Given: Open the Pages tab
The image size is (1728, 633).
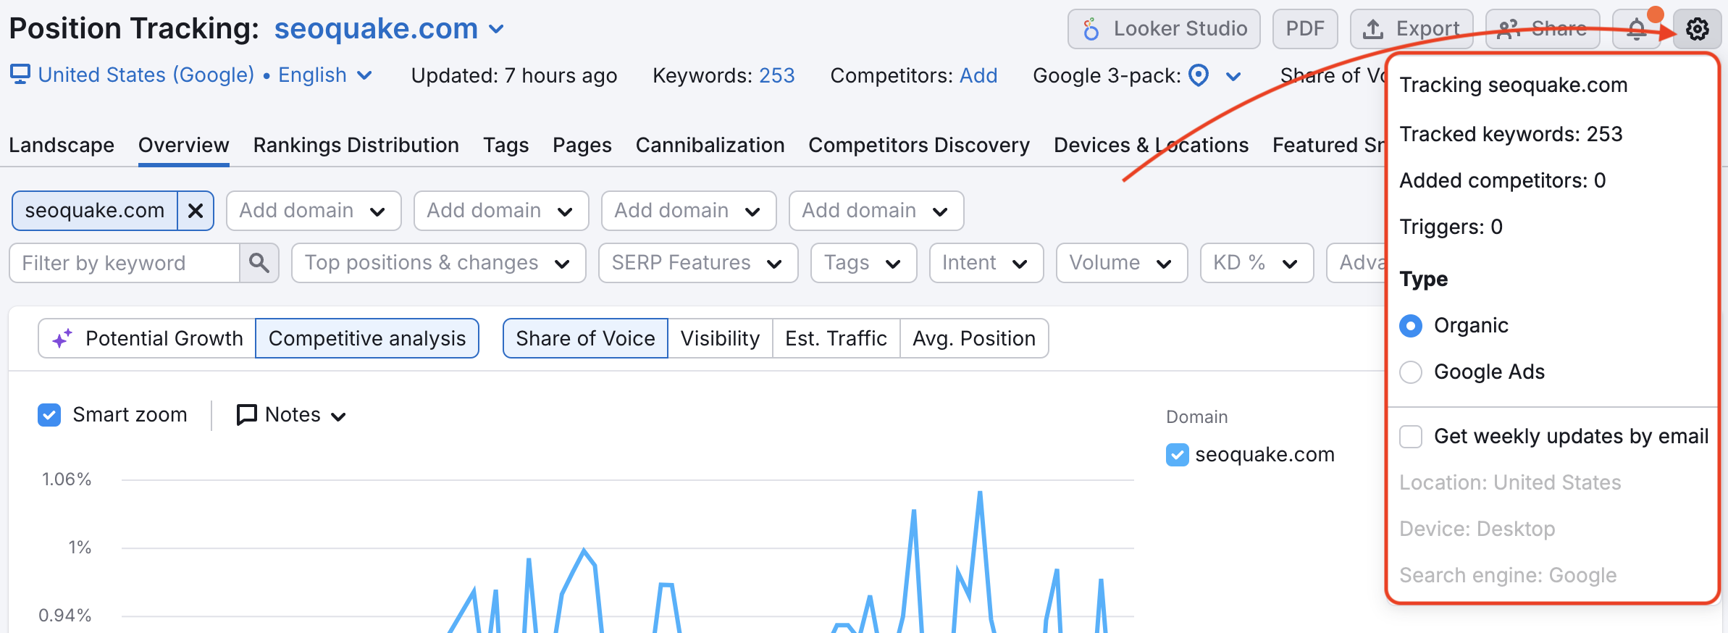Looking at the screenshot, I should [582, 145].
